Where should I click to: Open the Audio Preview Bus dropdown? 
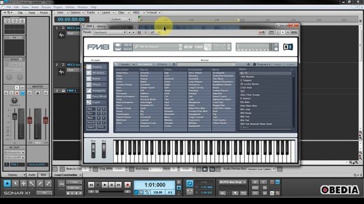[x=262, y=169]
